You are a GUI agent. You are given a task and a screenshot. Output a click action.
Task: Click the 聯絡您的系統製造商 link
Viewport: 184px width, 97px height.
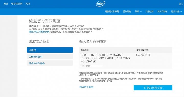pyautogui.click(x=39, y=32)
